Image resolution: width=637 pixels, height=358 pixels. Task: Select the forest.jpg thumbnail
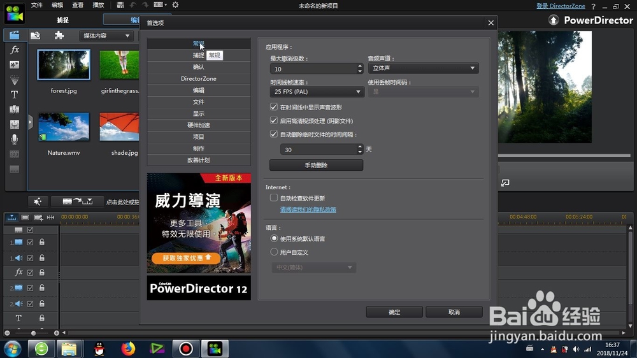(64, 64)
